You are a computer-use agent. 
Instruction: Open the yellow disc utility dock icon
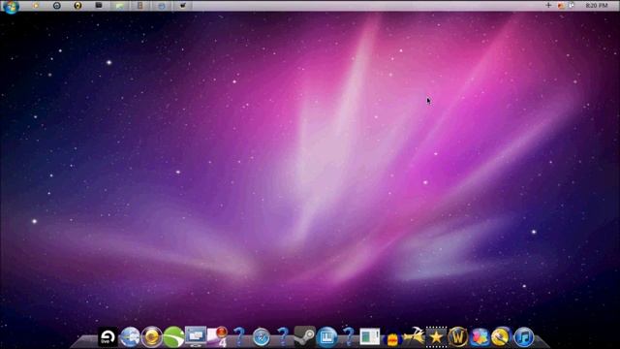(x=502, y=337)
